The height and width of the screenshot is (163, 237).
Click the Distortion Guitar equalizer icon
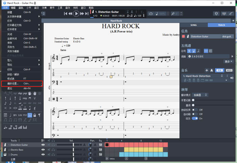tap(101, 145)
